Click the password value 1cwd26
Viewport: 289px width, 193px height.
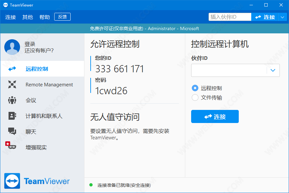(111, 91)
